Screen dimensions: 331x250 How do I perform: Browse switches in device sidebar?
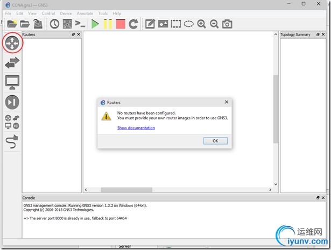(x=12, y=62)
